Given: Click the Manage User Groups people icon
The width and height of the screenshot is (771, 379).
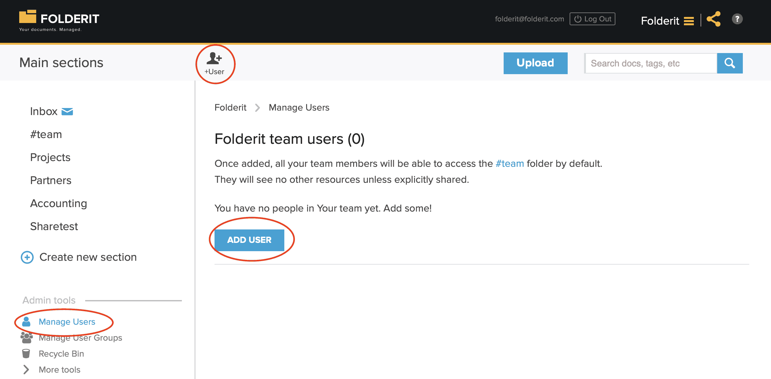Looking at the screenshot, I should coord(27,337).
